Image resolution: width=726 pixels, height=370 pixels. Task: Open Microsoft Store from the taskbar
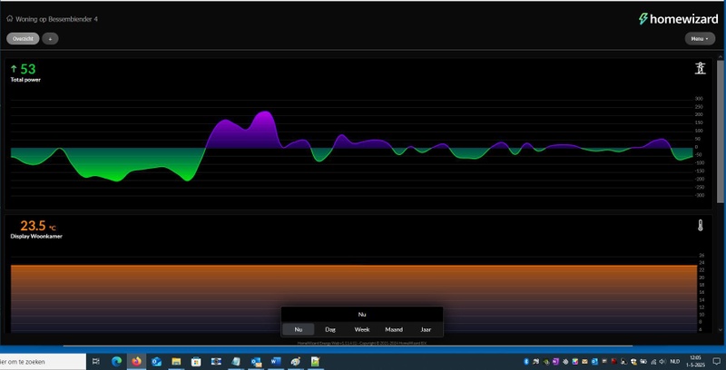coord(196,361)
